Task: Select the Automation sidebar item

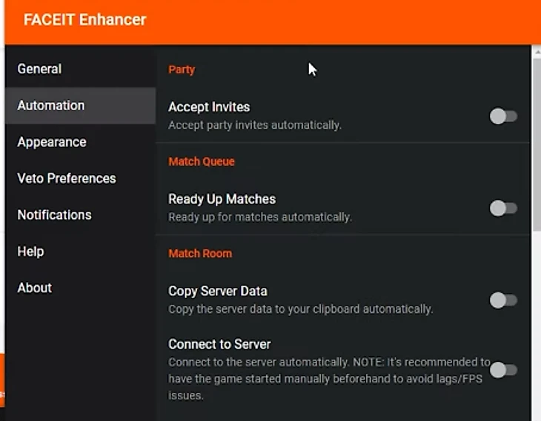Action: (80, 105)
